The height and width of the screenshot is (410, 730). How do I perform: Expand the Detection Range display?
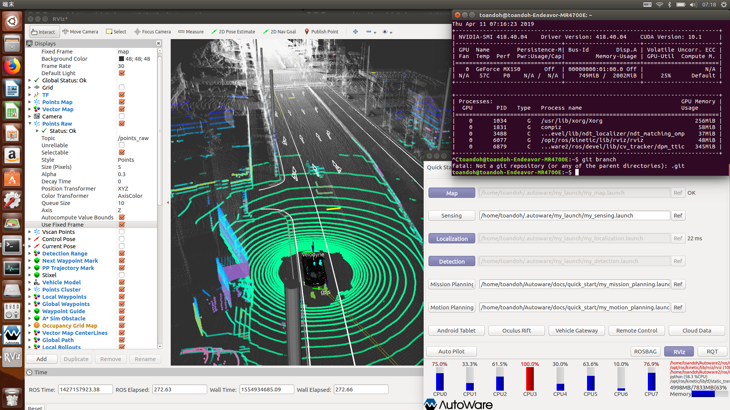point(30,254)
